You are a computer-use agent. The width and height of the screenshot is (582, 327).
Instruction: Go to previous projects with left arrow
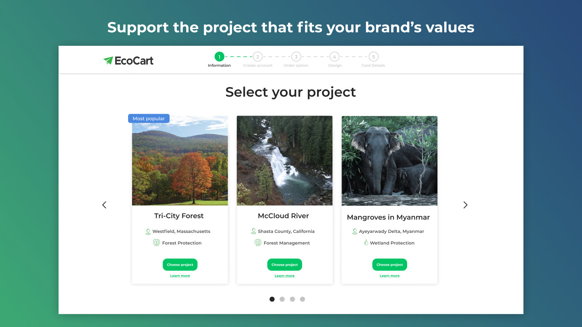[x=104, y=205]
